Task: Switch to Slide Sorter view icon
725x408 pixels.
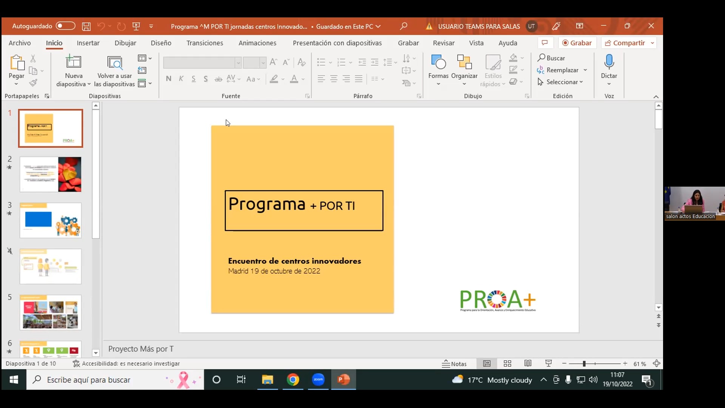Action: pos(507,363)
